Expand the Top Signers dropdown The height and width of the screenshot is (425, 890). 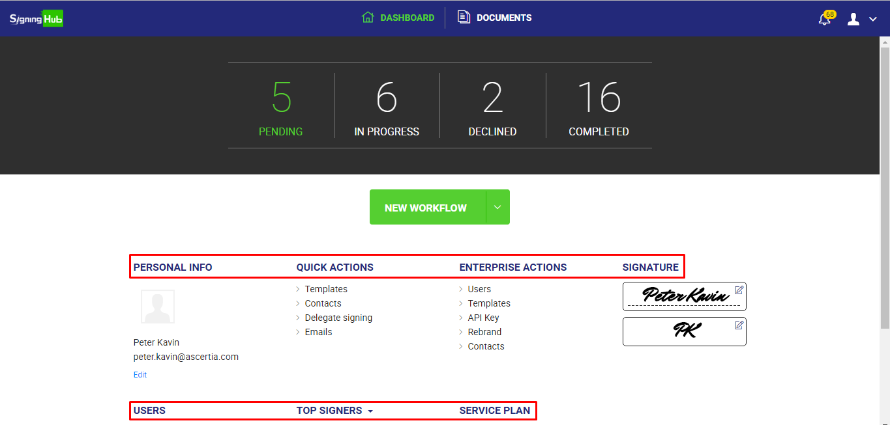point(370,411)
